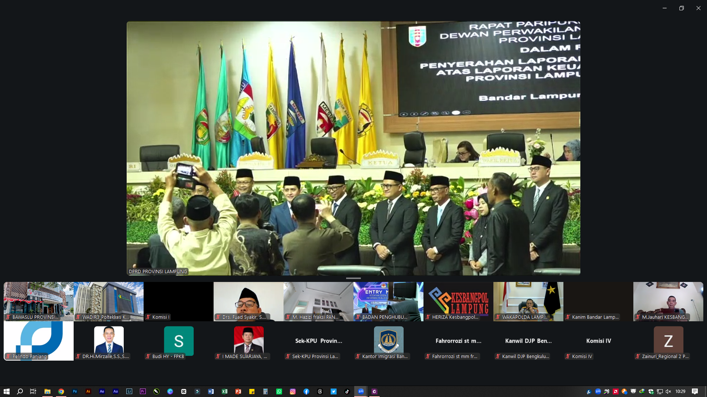707x397 pixels.
Task: Select the DPRD PROVINSI LAMPUNG main video
Action: click(x=353, y=148)
